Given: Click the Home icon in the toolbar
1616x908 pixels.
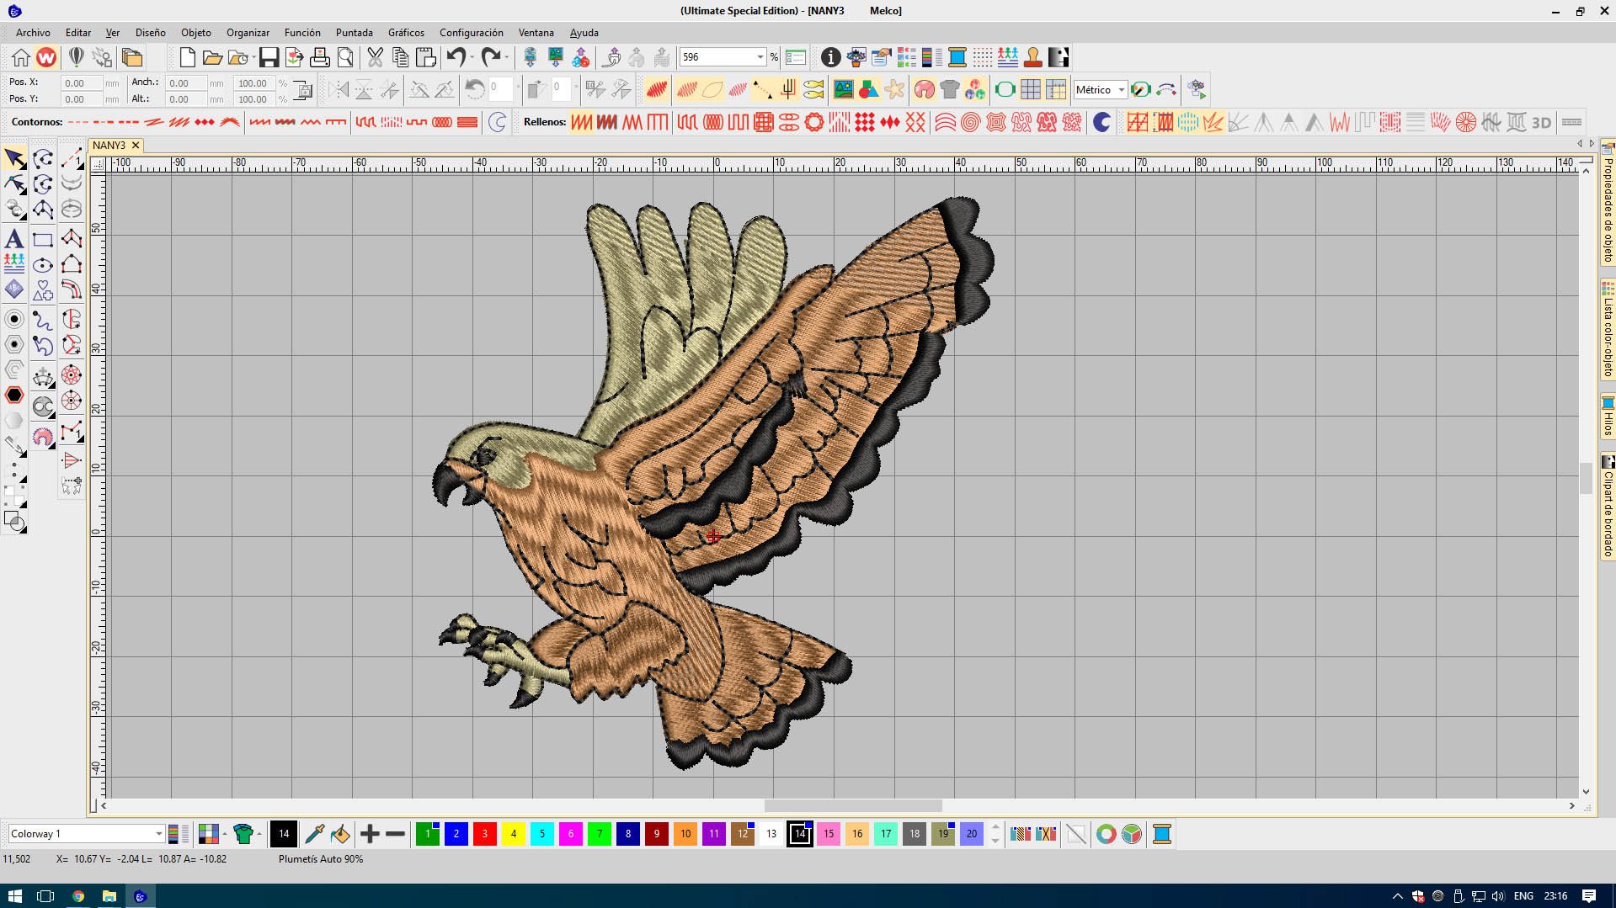Looking at the screenshot, I should pos(21,57).
